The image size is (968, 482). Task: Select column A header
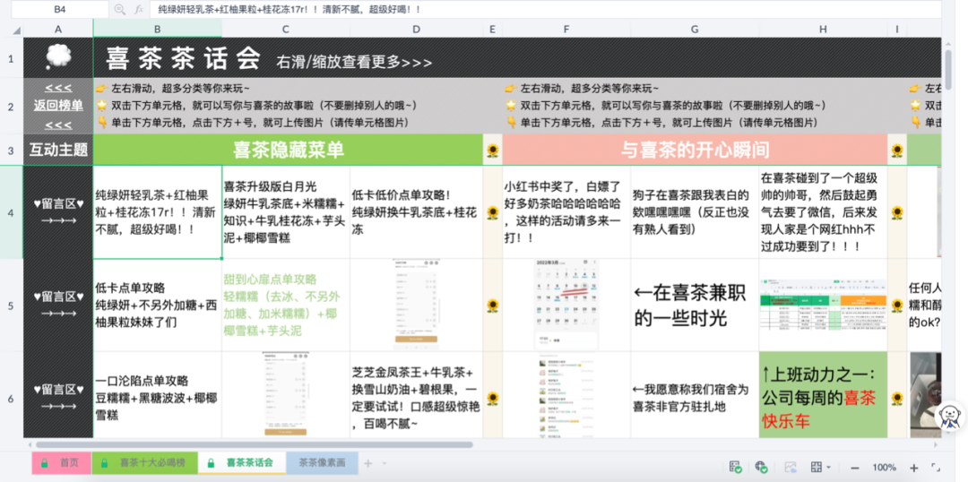(58, 30)
